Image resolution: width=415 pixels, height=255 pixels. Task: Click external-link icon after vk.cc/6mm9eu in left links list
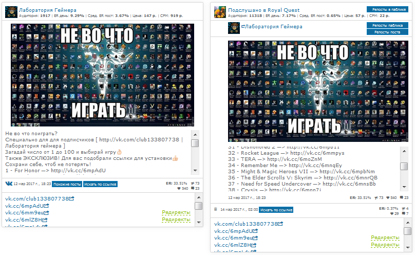[47, 213]
